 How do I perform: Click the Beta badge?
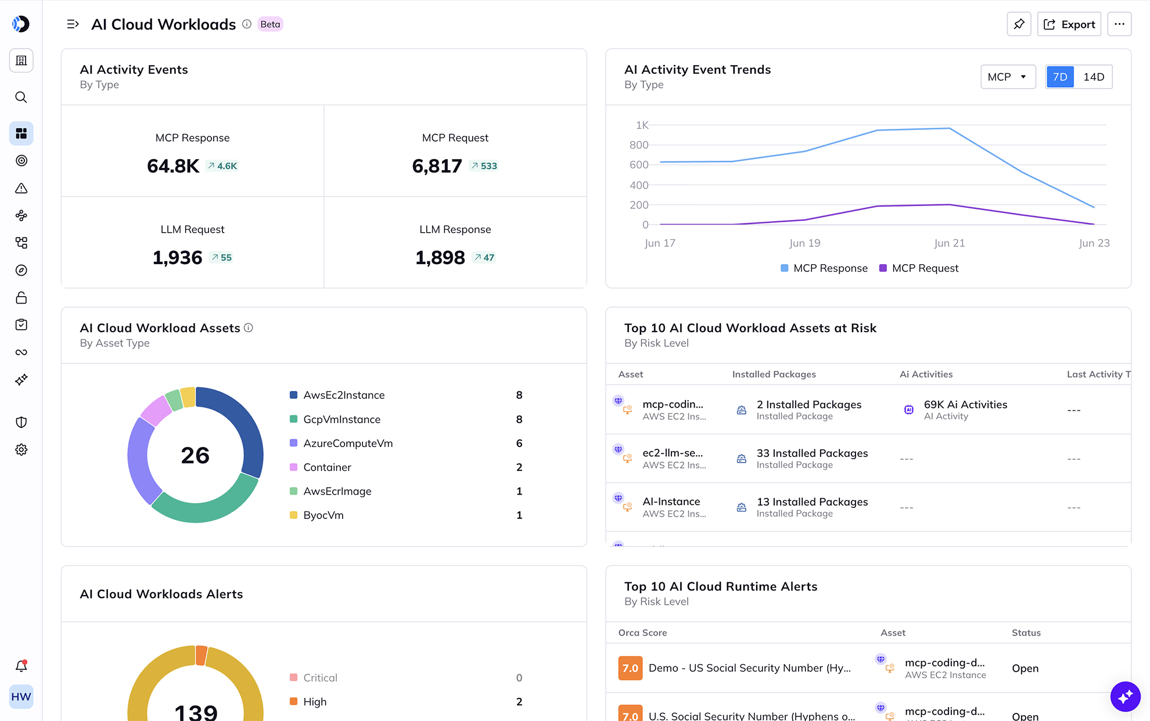tap(270, 24)
